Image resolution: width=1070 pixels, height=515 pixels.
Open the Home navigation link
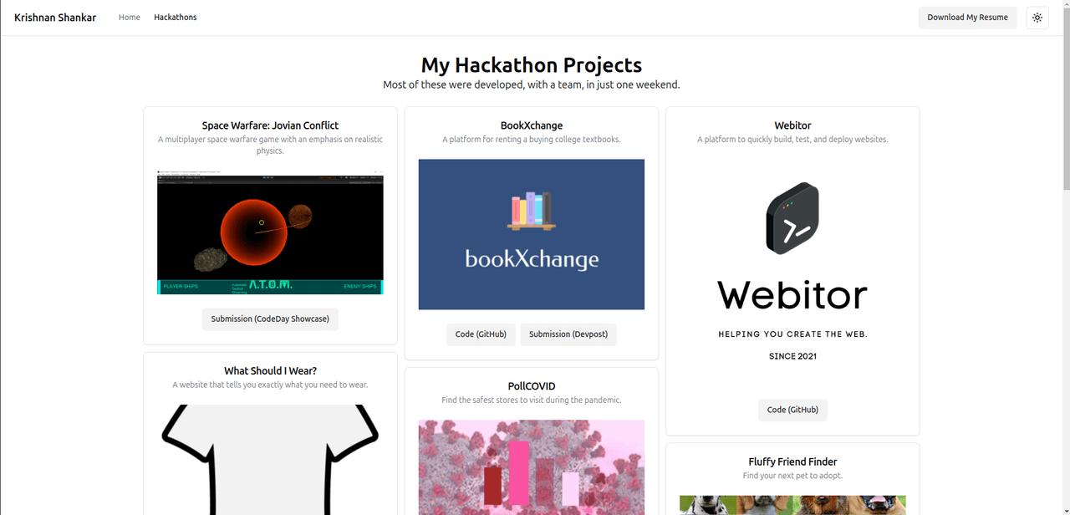pos(130,18)
